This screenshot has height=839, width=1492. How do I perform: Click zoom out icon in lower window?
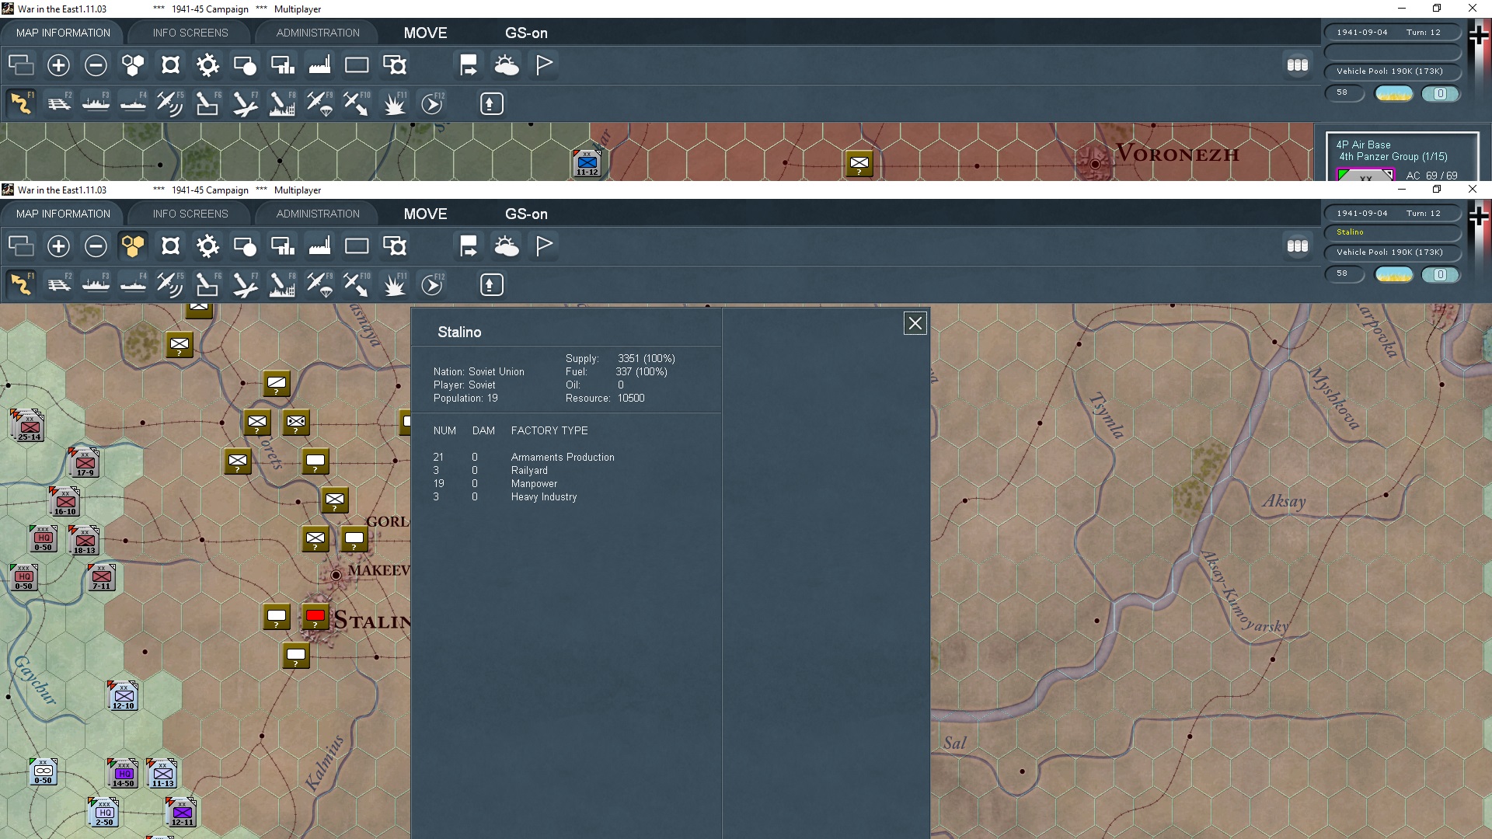pos(96,246)
